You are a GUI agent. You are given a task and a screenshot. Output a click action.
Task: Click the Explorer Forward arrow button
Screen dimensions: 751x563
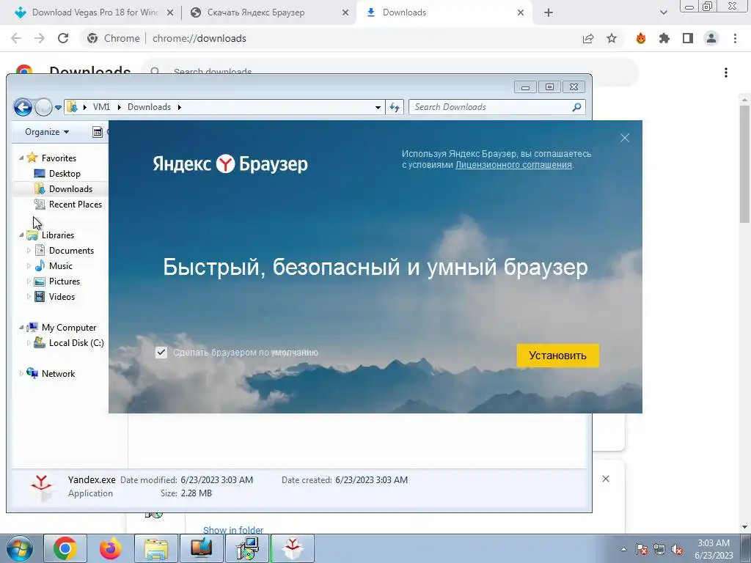(x=43, y=107)
